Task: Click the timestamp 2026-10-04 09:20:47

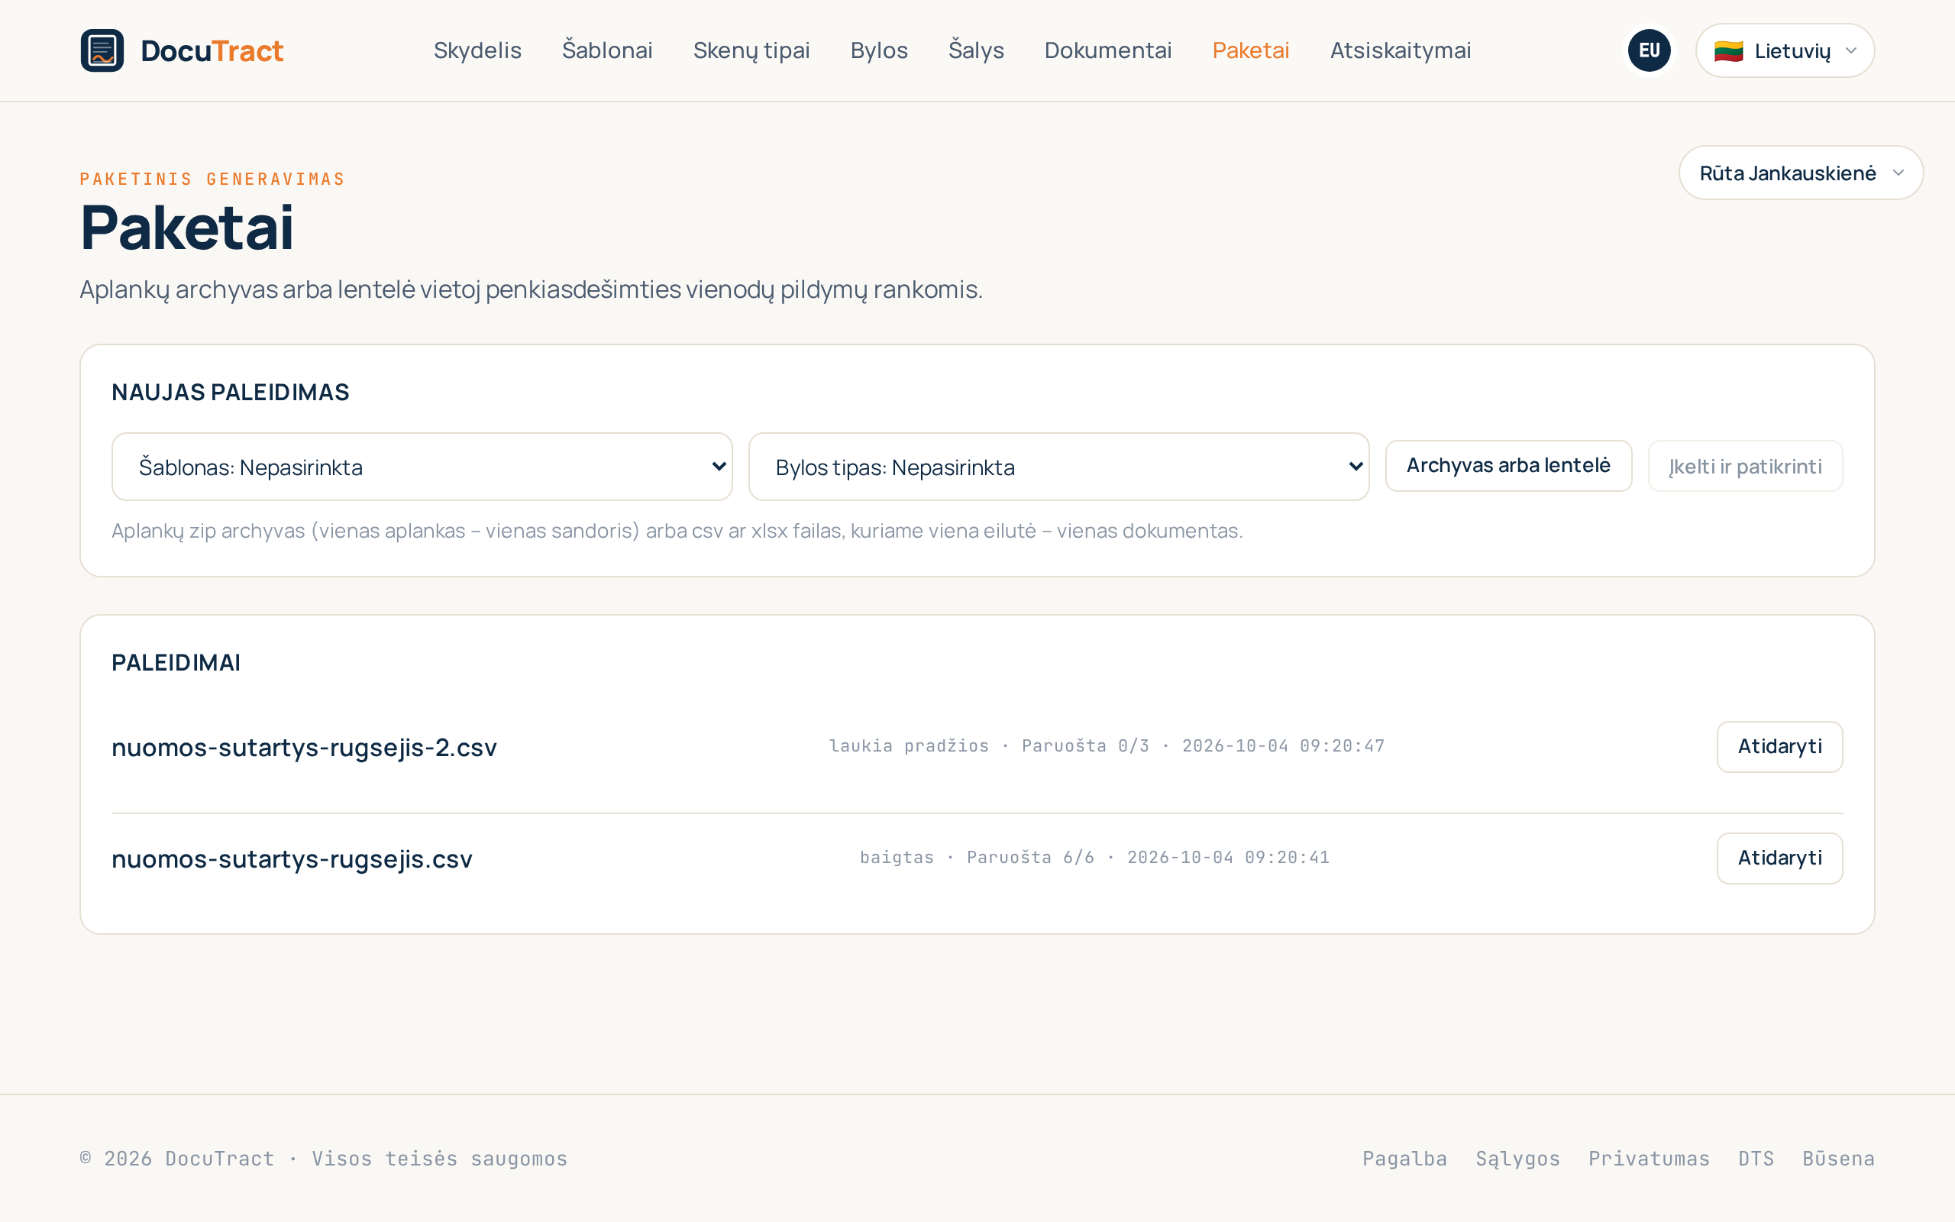Action: [1283, 746]
